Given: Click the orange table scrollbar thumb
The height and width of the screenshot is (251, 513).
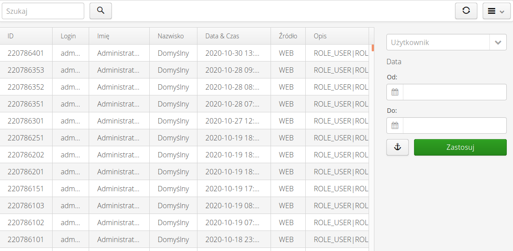Looking at the screenshot, I should point(373,48).
